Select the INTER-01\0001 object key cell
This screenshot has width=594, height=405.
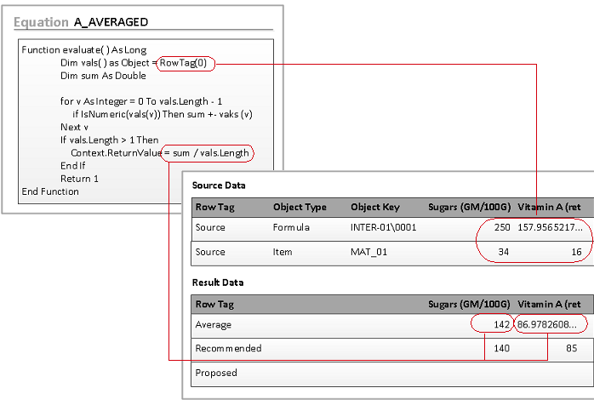[x=383, y=228]
